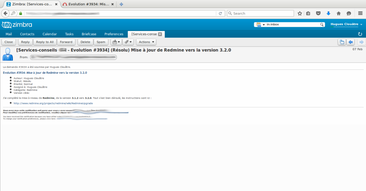Click the browser Search field
Image resolution: width=366 pixels, height=191 pixels.
tap(261, 14)
